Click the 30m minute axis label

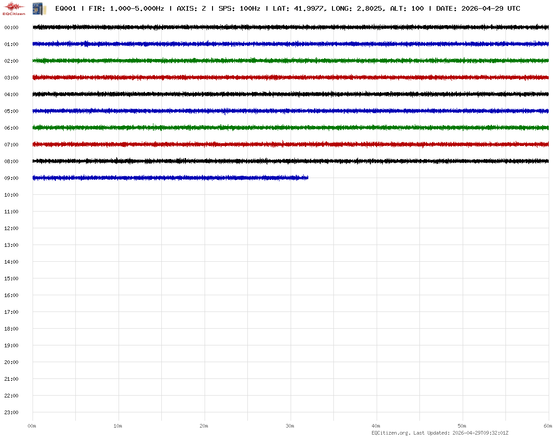(x=290, y=426)
